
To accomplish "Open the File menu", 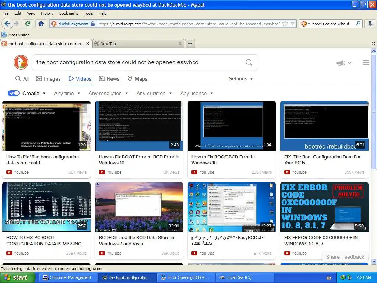I will [x=6, y=13].
